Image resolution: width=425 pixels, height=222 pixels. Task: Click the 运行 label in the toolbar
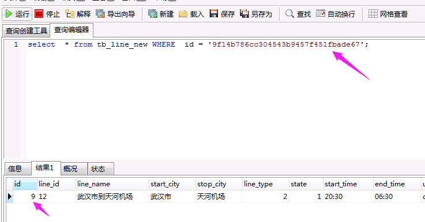pos(22,14)
